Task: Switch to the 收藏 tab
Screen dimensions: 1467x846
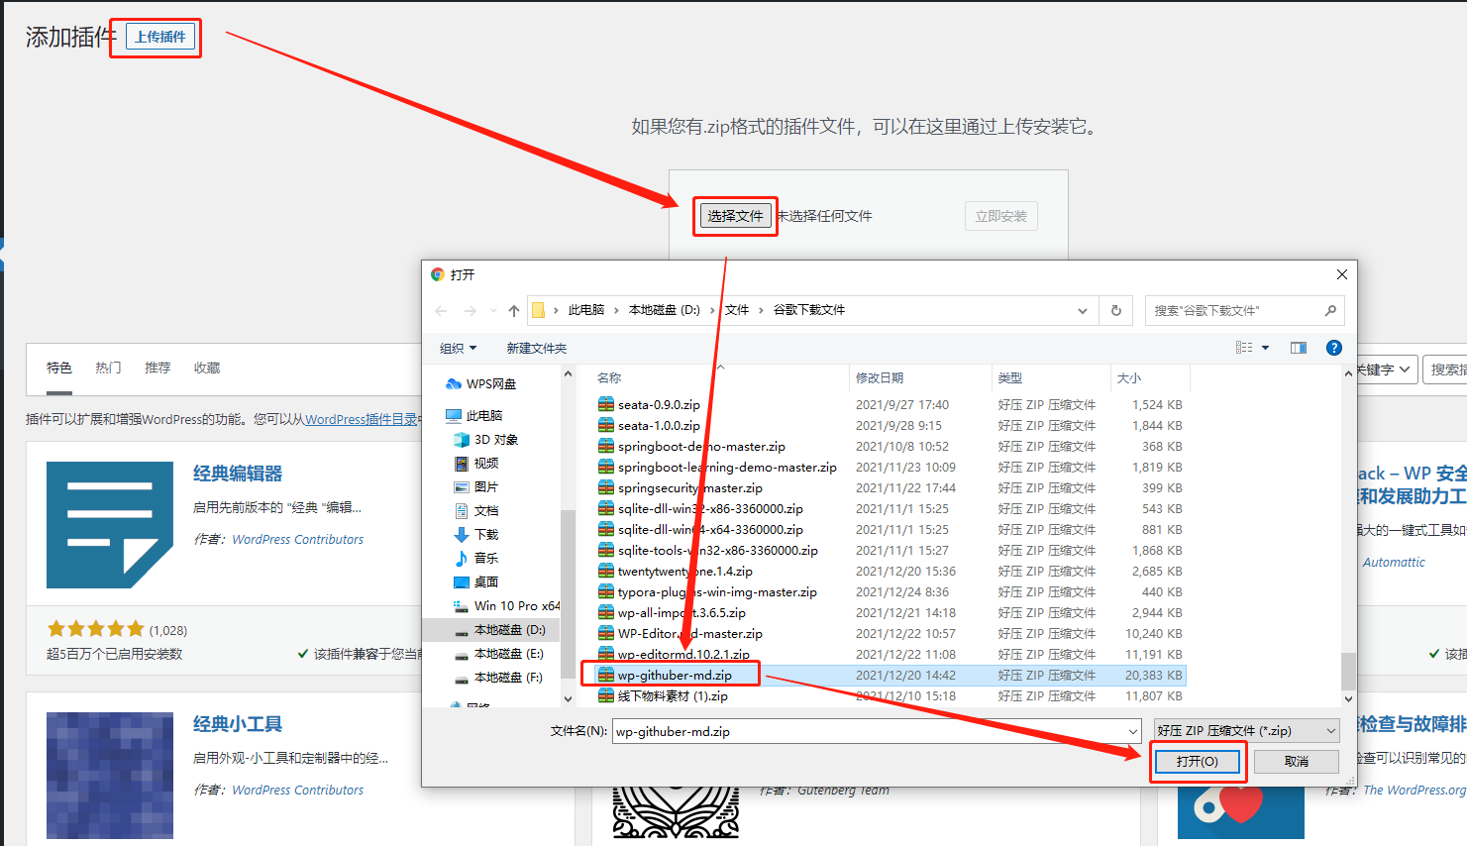Action: 207,368
